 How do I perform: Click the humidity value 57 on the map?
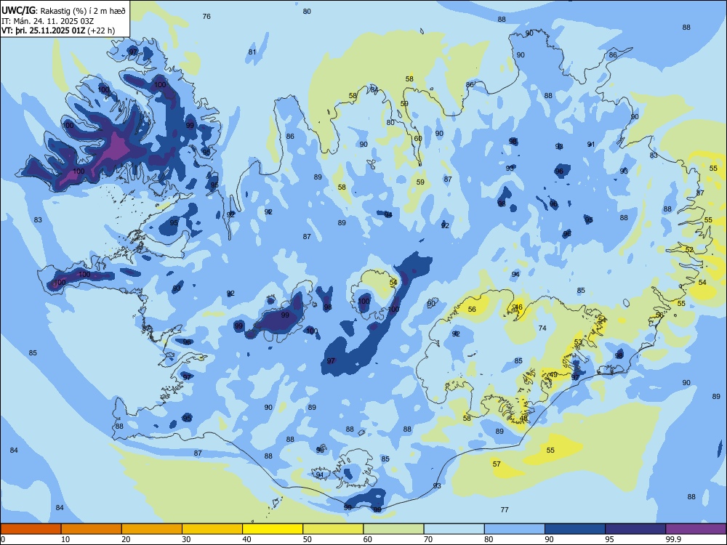pos(497,464)
